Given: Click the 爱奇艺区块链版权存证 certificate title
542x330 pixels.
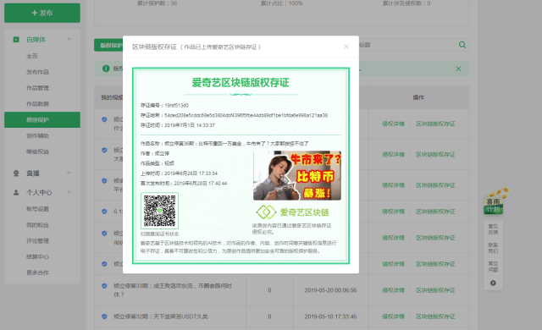Looking at the screenshot, I should [x=241, y=83].
